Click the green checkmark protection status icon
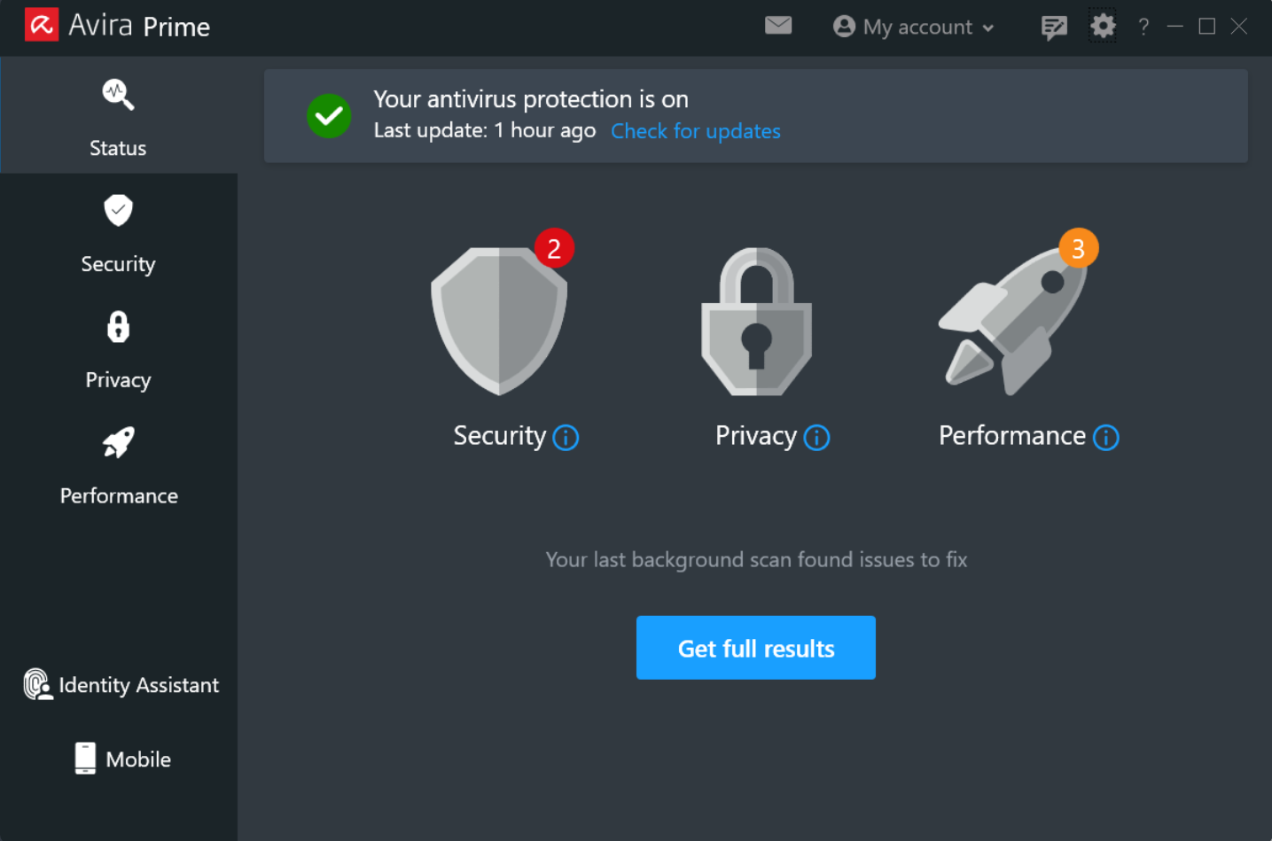Screen dimensions: 1272x841 [329, 116]
